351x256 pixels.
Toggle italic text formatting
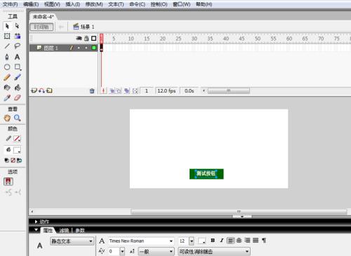(222, 241)
